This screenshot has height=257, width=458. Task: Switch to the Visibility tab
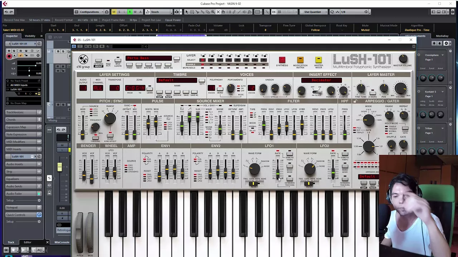[x=30, y=36]
